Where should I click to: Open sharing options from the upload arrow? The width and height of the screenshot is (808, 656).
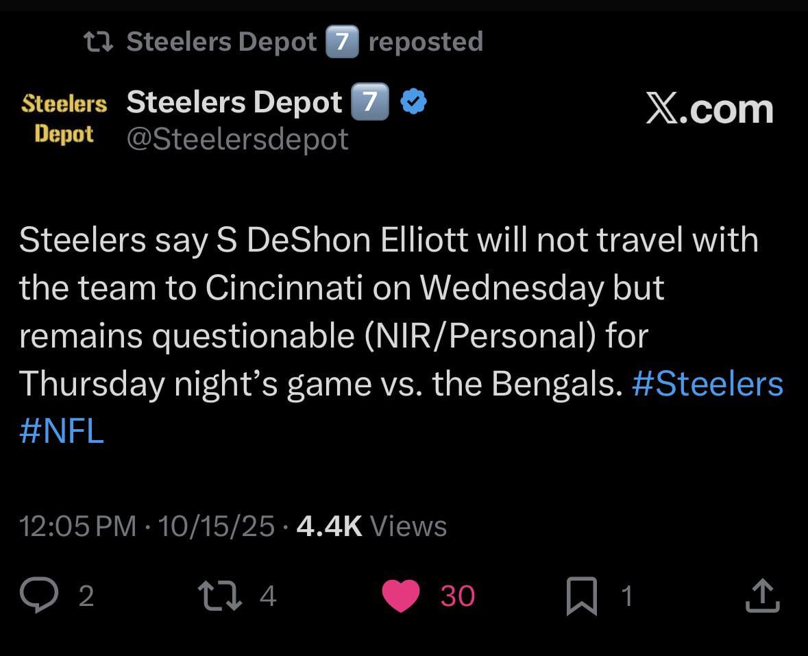763,595
